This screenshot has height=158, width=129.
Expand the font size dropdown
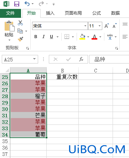[x=99, y=26]
